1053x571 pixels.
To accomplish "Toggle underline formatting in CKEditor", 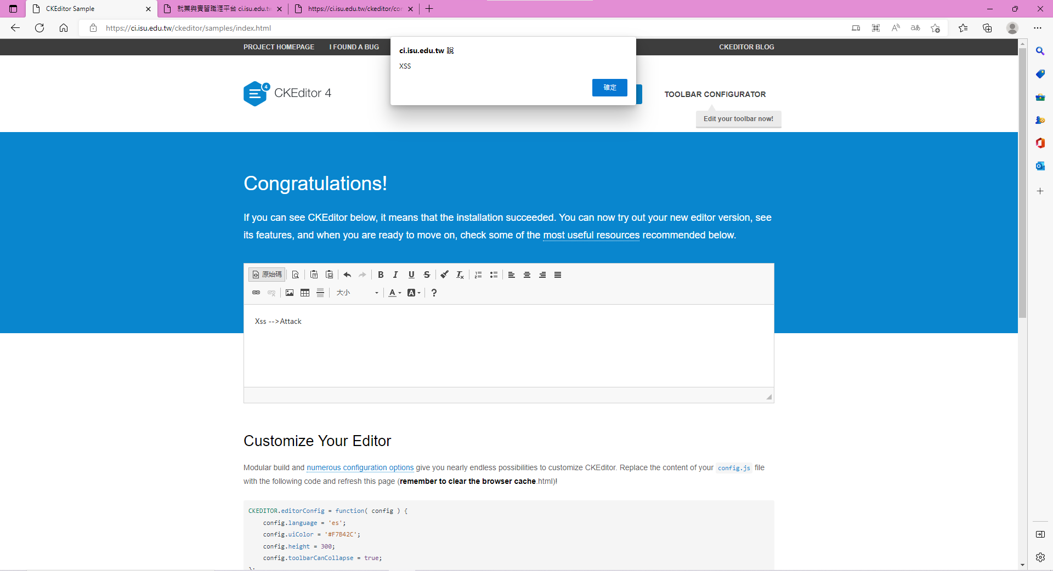I will tap(411, 275).
